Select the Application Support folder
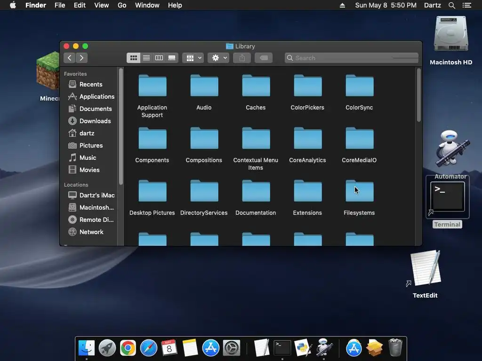Screen dimensions: 482x361 pos(153,86)
